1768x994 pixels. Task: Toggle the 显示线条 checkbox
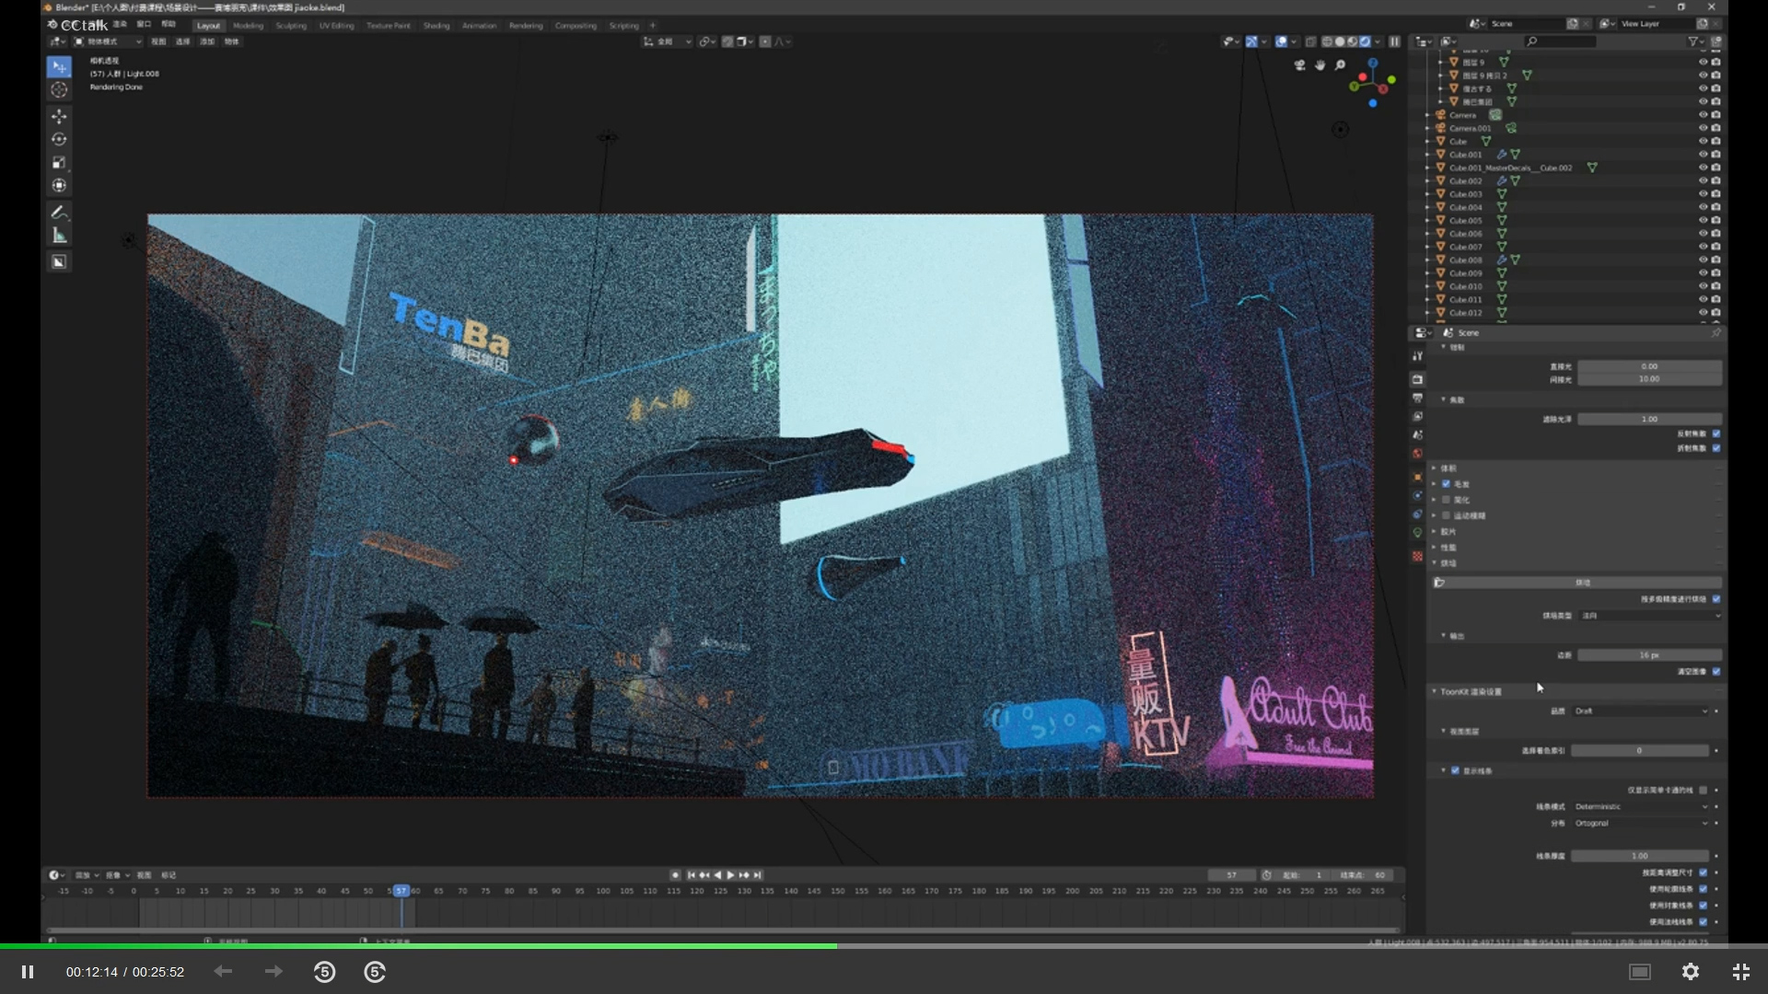[x=1456, y=771]
